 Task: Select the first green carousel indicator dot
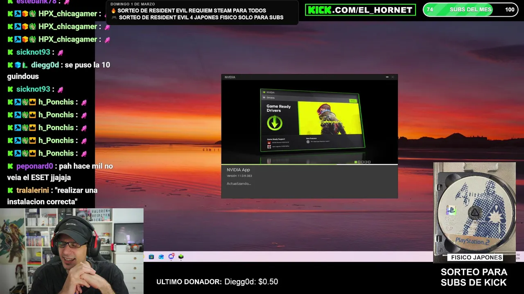tap(356, 162)
